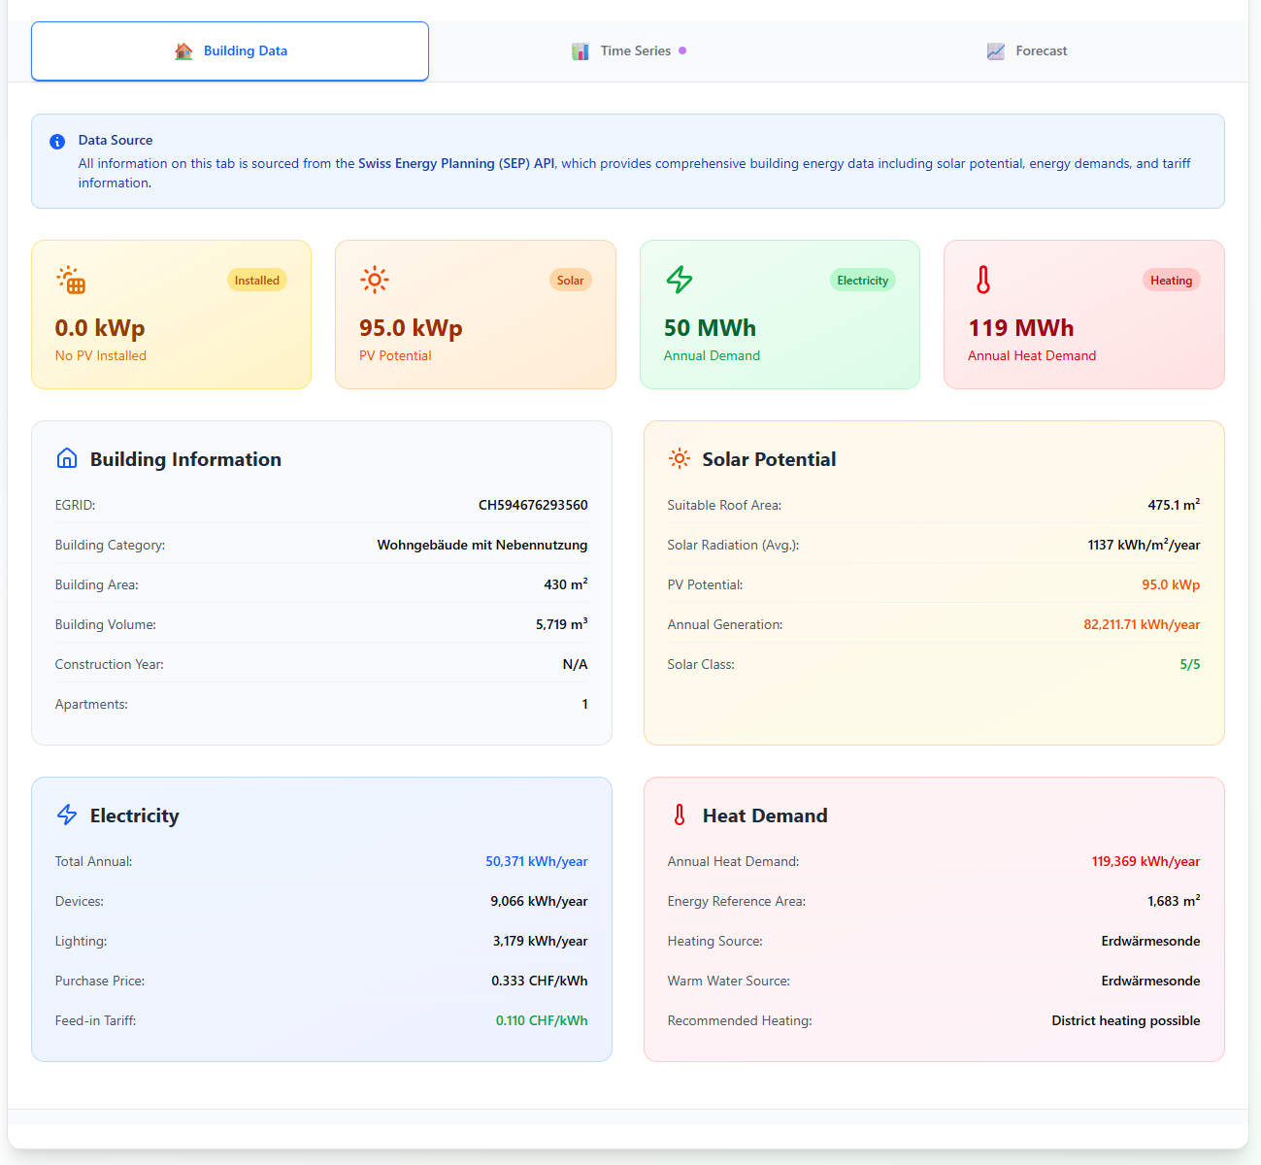Switch to the Forecast tab

click(x=1027, y=51)
